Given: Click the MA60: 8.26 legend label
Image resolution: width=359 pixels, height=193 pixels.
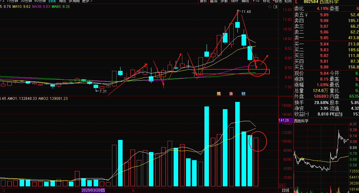Looking at the screenshot, I should (61, 7).
